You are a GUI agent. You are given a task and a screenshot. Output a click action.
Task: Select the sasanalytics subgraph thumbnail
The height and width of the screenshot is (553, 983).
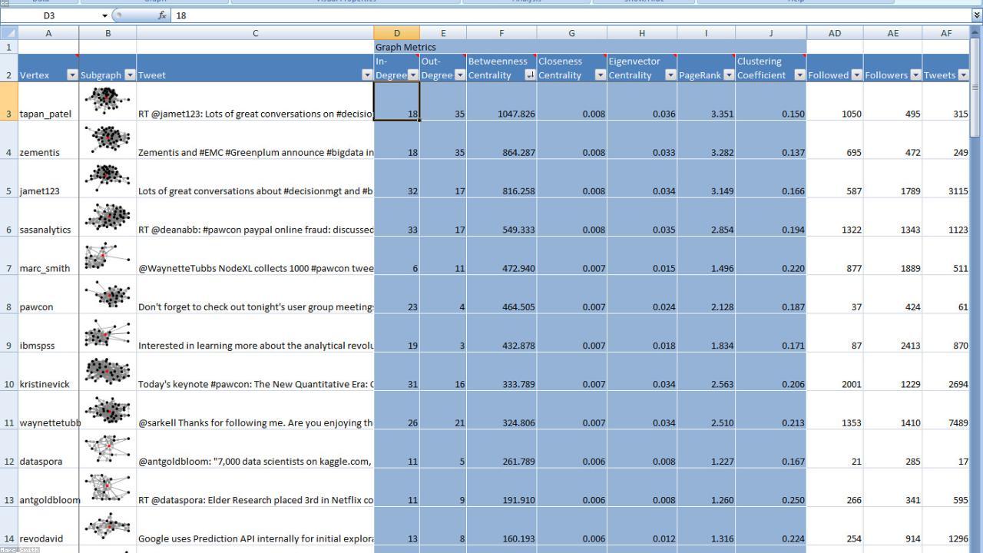[x=108, y=217]
